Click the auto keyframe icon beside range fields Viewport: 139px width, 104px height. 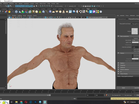pyautogui.click(x=107, y=95)
